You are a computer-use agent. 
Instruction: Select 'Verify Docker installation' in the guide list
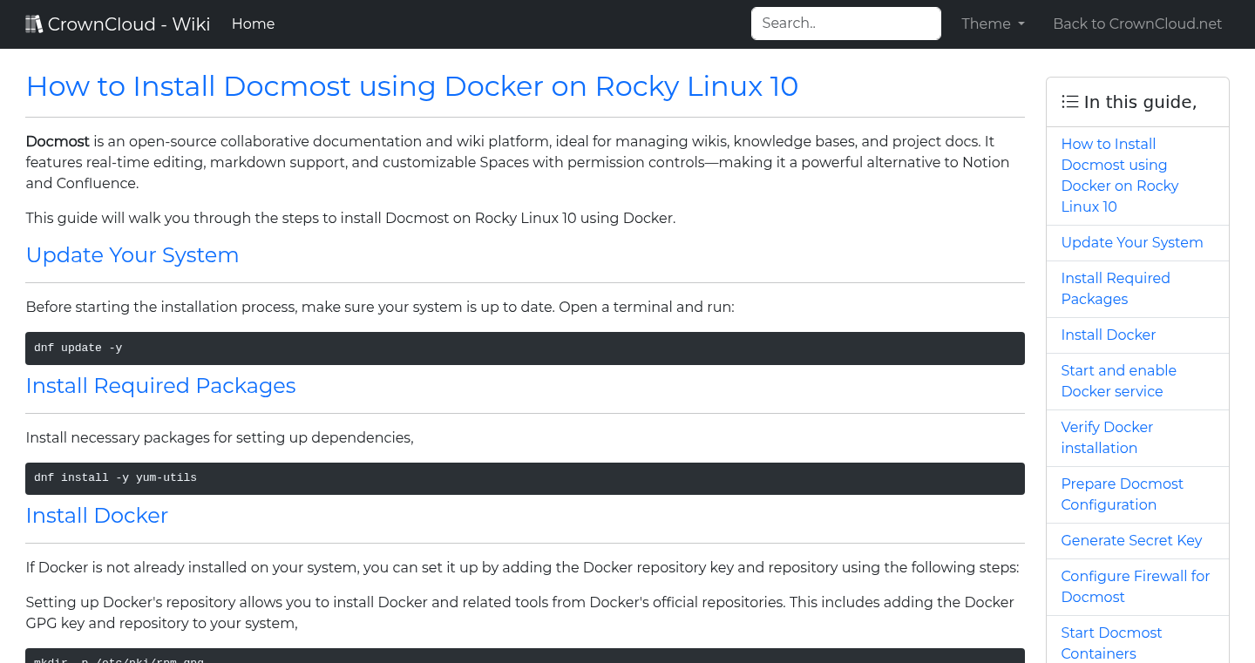[x=1107, y=437]
